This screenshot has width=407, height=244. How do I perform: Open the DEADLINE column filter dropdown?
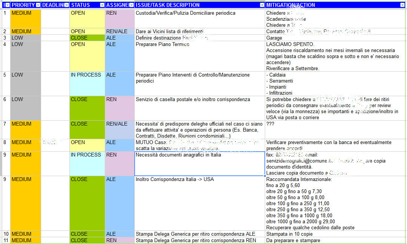(67, 5)
